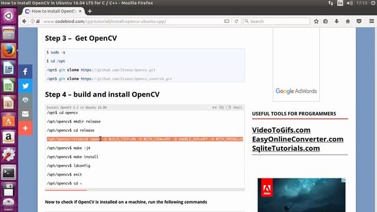Open System Settings from launcher
The width and height of the screenshot is (377, 212).
tap(8, 155)
